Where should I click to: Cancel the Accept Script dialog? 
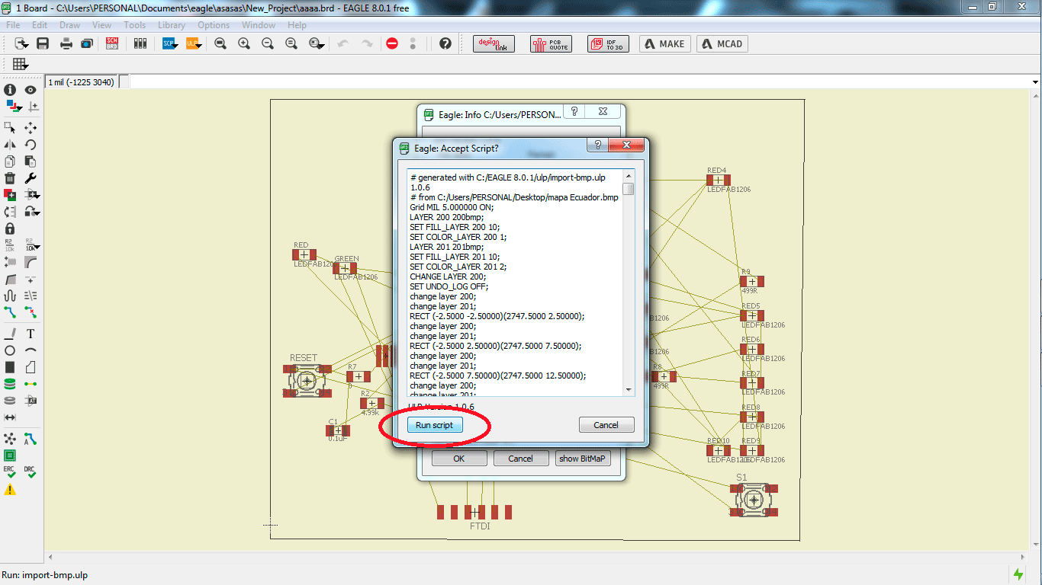tap(606, 425)
